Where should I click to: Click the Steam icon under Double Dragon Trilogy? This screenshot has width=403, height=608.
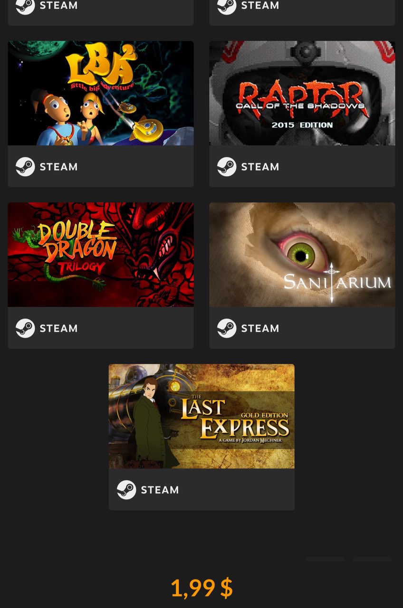tap(25, 328)
